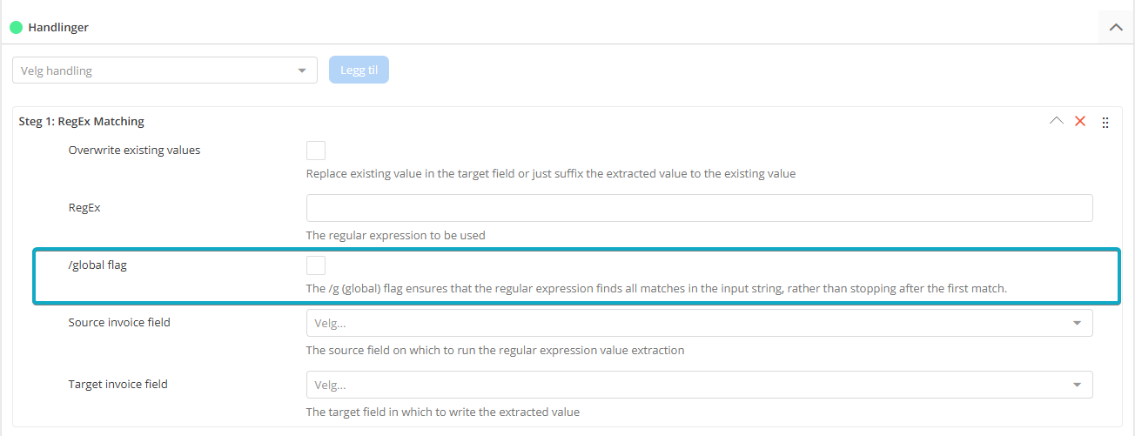Delete Steg 1 with the red X
Viewport: 1135px width, 436px height.
[x=1080, y=121]
